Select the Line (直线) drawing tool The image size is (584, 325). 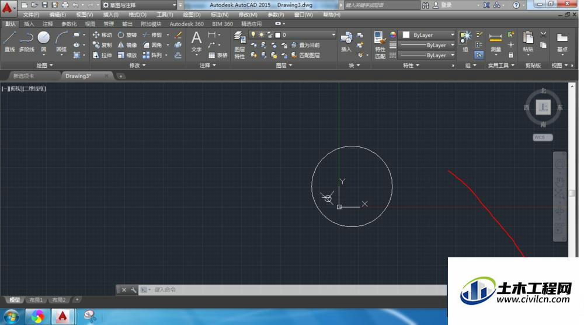[x=9, y=41]
